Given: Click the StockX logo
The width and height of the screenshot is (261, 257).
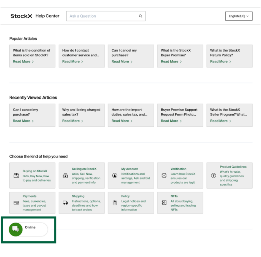Looking at the screenshot, I should (21, 16).
